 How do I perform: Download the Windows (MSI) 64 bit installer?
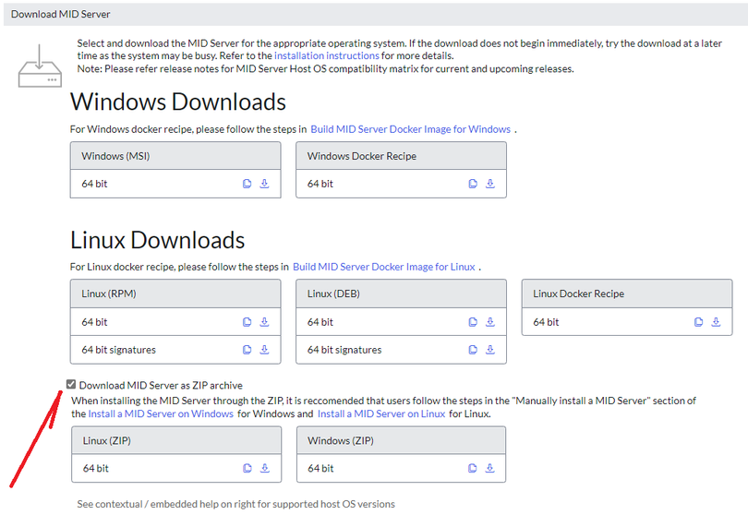(x=264, y=184)
